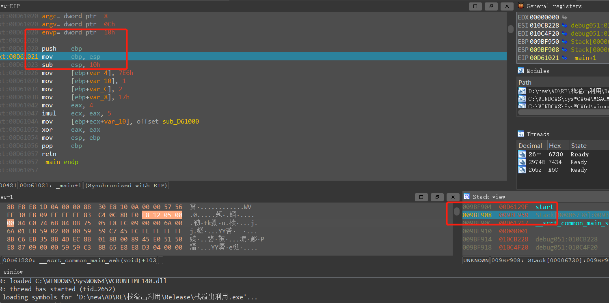Follow the blue arrow beside EDI value
Image resolution: width=609 pixels, height=303 pixels.
564,34
